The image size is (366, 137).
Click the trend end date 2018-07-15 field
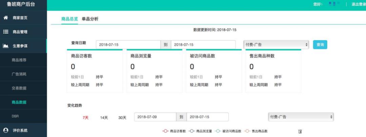(208, 117)
